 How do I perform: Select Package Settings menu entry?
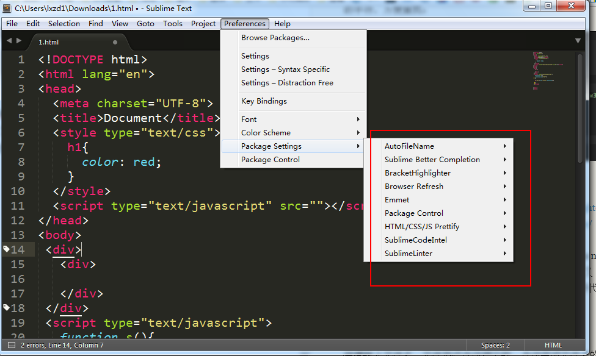(293, 146)
